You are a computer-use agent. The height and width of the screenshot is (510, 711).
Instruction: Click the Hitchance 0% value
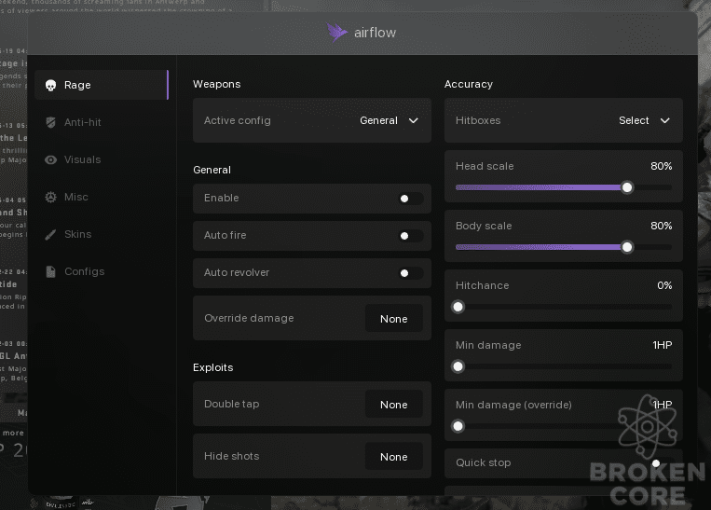click(664, 285)
